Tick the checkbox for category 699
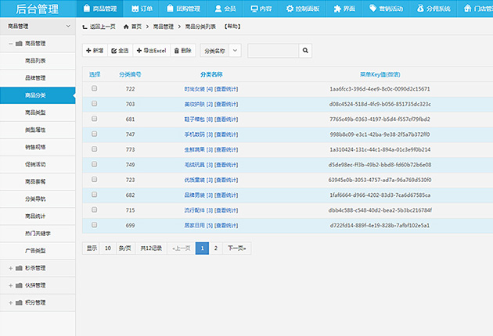The width and height of the screenshot is (493, 336). point(95,225)
